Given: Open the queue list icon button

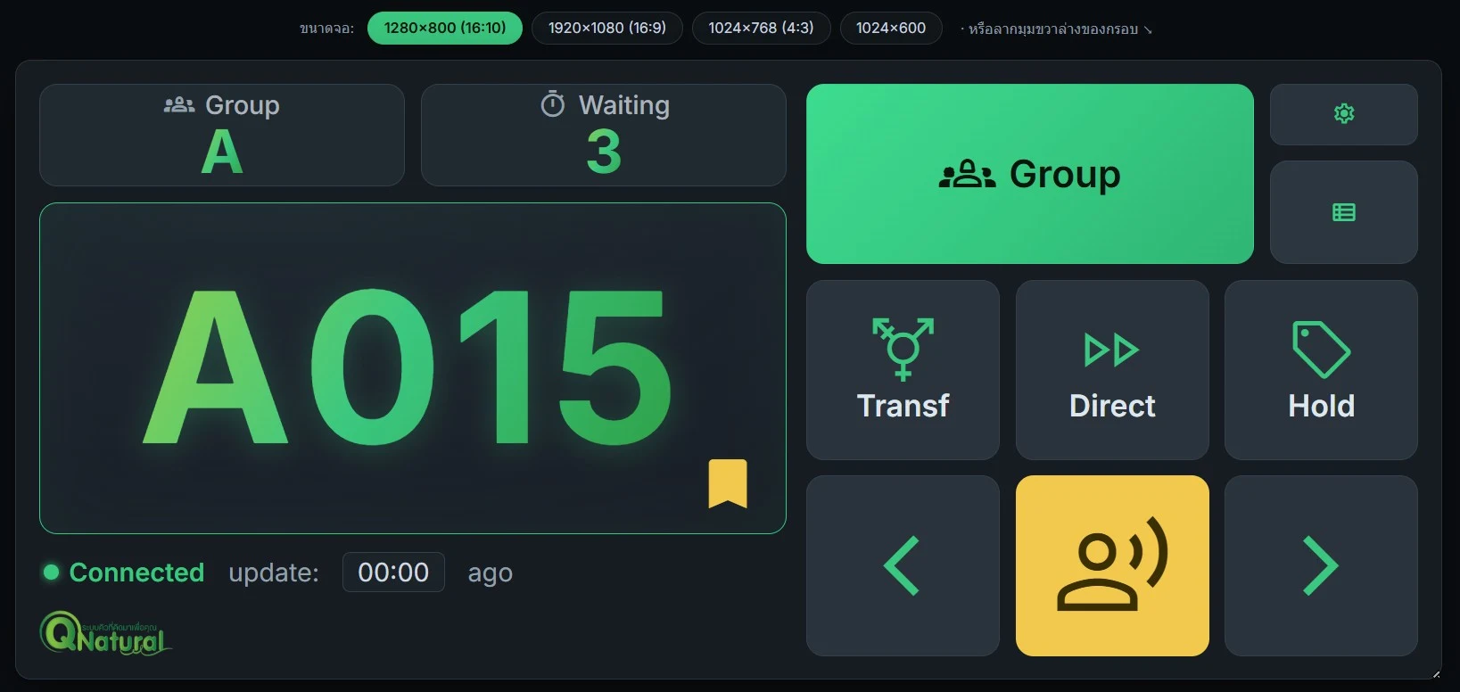Looking at the screenshot, I should click(1343, 212).
